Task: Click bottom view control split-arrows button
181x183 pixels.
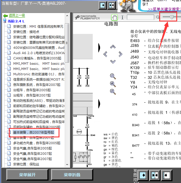Action: (x=155, y=175)
